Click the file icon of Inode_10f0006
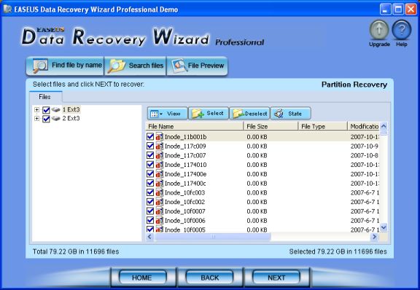 click(x=160, y=220)
